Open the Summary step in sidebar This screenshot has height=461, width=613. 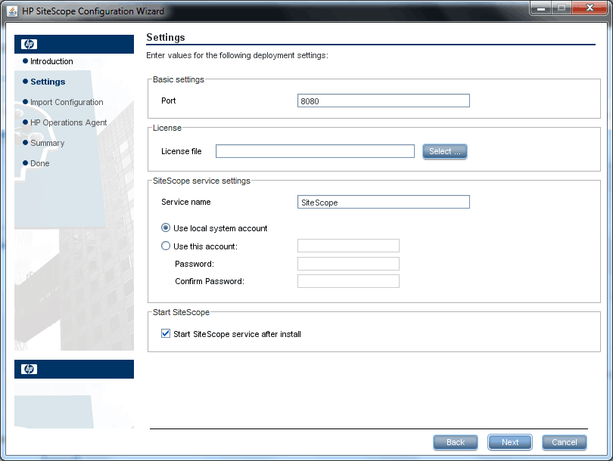pyautogui.click(x=47, y=143)
